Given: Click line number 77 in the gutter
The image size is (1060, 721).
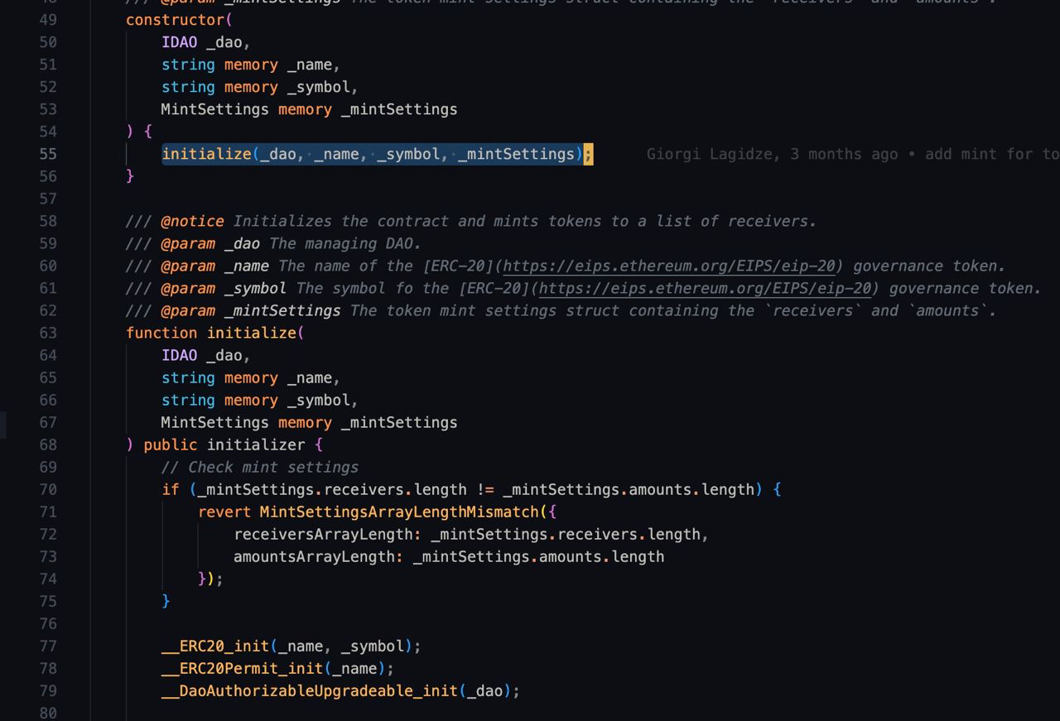Looking at the screenshot, I should pos(48,646).
